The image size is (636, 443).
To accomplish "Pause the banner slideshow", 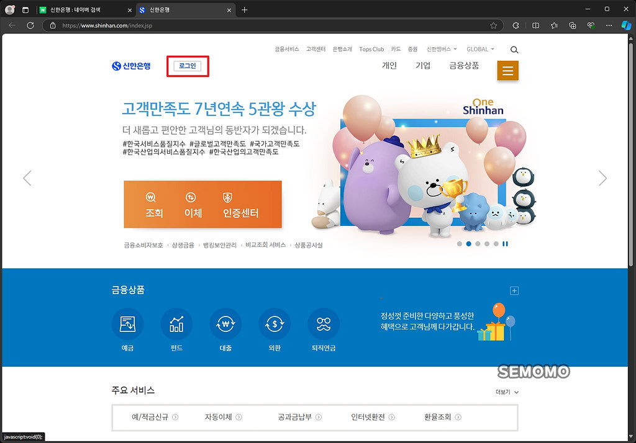I will coord(505,244).
